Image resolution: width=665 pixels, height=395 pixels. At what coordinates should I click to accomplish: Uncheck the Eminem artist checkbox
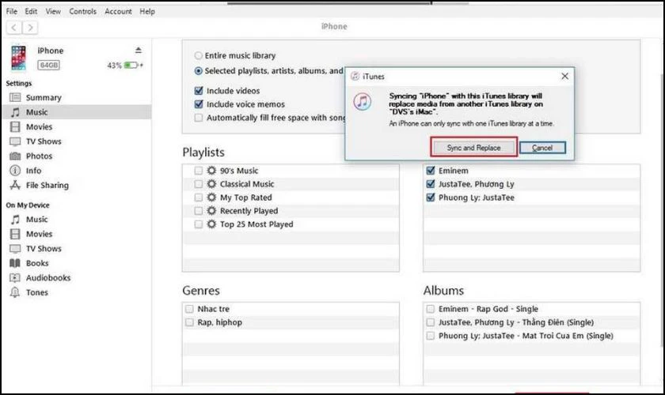[x=431, y=171]
